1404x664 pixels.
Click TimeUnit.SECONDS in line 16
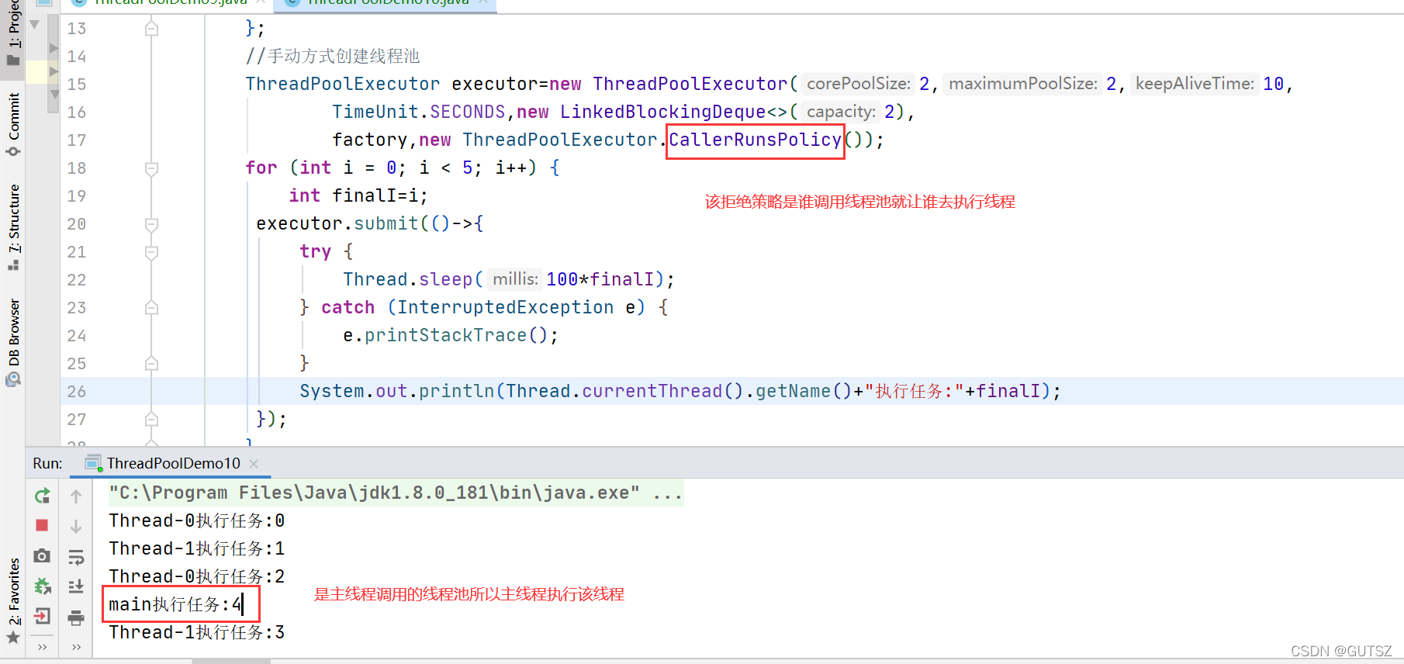pyautogui.click(x=419, y=112)
